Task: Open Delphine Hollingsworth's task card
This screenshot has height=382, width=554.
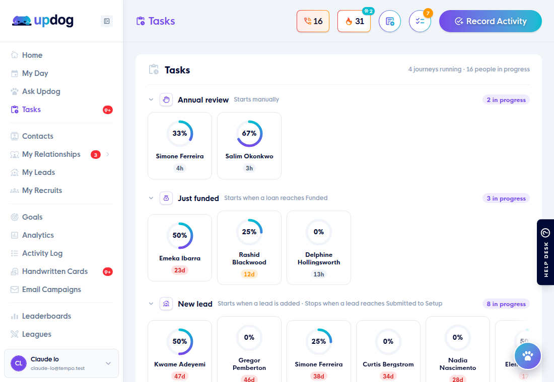Action: (319, 248)
